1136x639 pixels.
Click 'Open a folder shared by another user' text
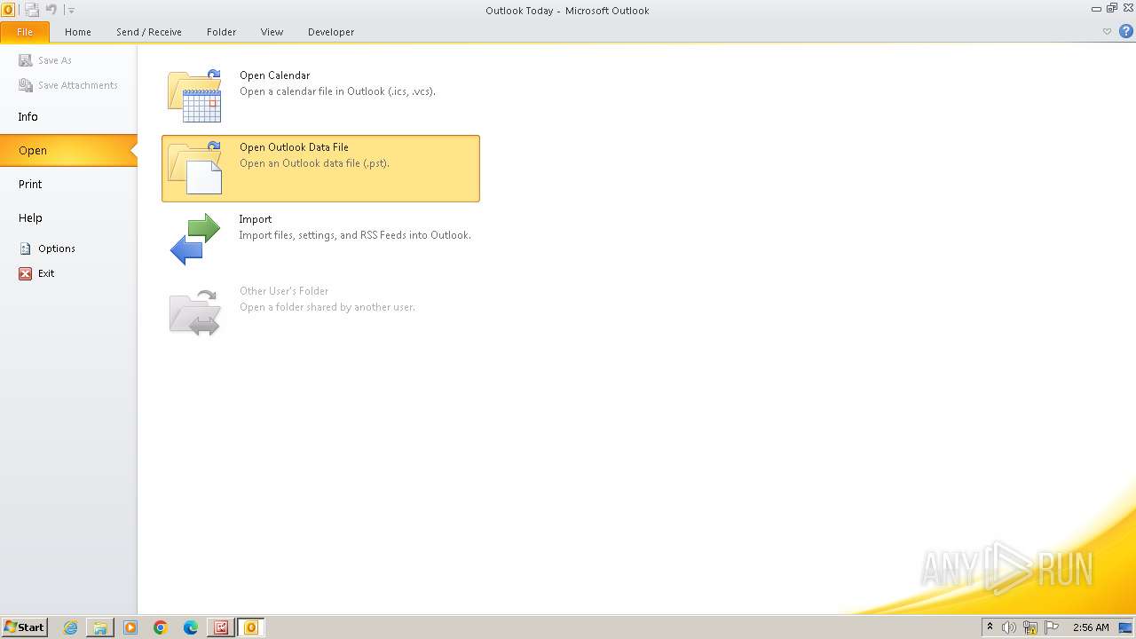tap(327, 307)
